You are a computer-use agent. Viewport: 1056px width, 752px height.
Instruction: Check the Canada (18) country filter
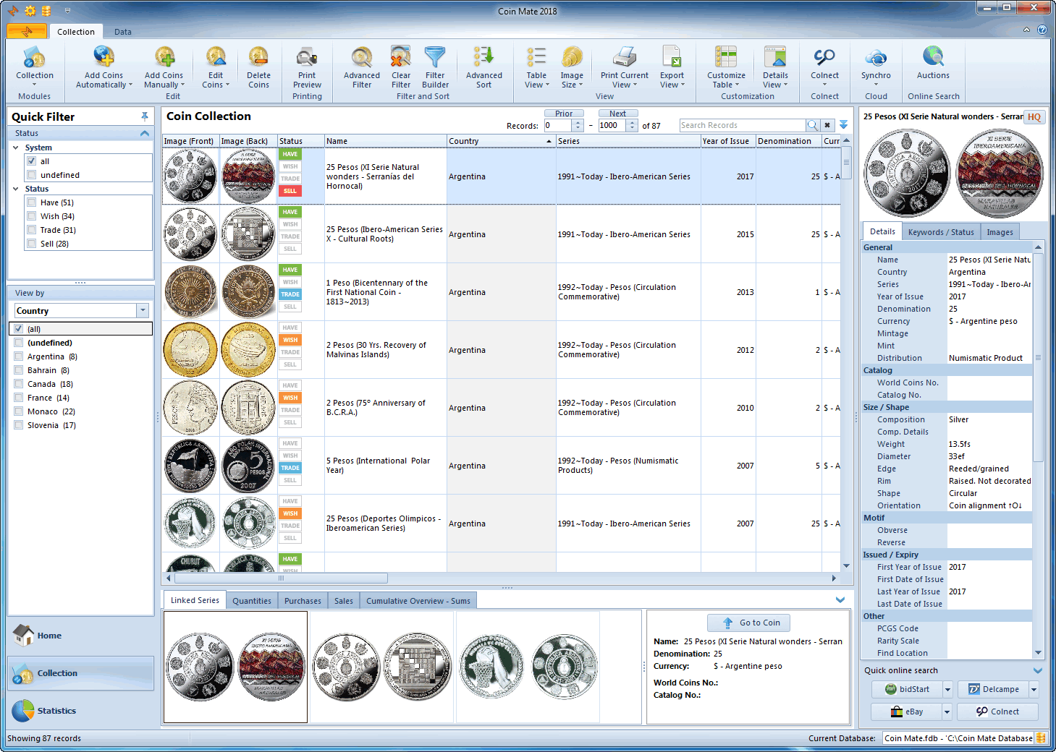point(19,384)
